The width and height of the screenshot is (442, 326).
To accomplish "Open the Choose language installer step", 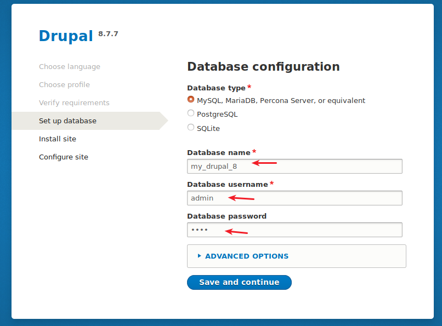I will pyautogui.click(x=70, y=66).
